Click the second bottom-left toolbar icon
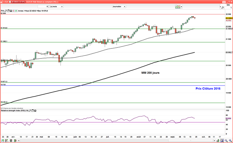 (x=7, y=141)
